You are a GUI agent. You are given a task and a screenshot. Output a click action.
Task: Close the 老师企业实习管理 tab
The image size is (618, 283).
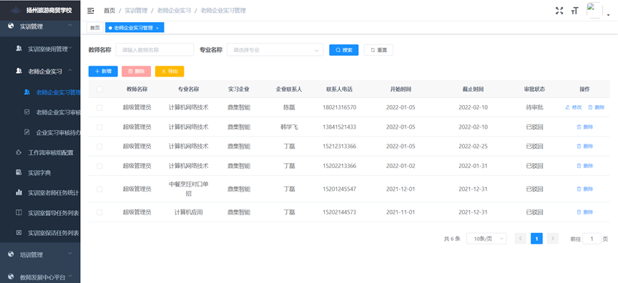[x=157, y=28]
